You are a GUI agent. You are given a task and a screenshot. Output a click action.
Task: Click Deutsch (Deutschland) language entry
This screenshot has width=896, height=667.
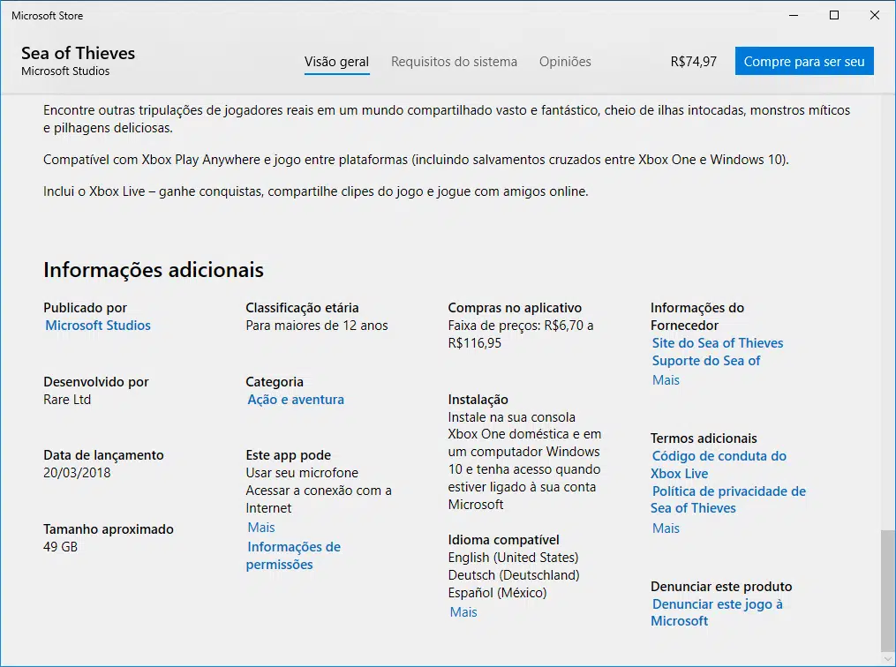514,575
